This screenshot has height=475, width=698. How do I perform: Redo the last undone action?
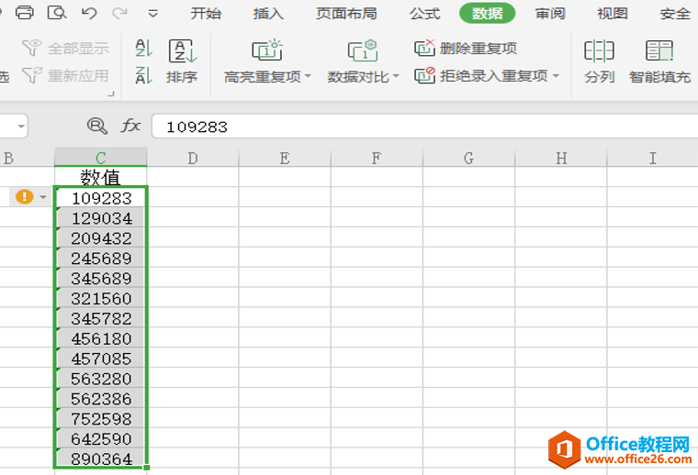(119, 14)
